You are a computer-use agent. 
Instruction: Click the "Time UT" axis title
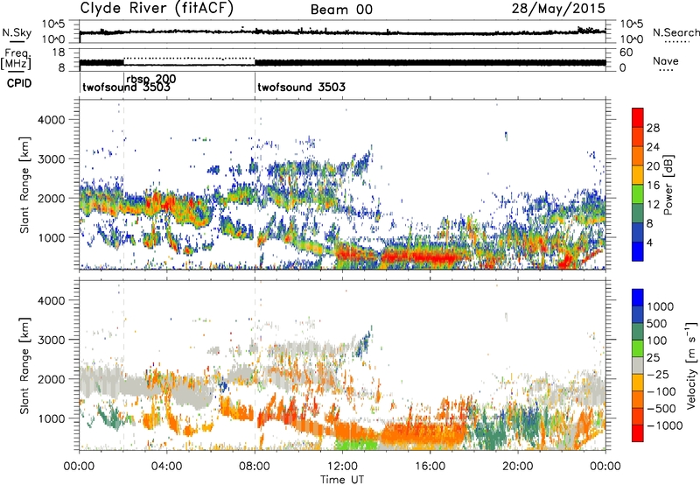[342, 480]
